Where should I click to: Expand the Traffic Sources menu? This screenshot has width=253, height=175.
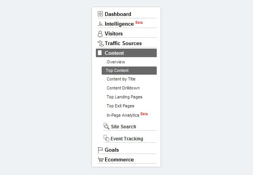point(123,43)
